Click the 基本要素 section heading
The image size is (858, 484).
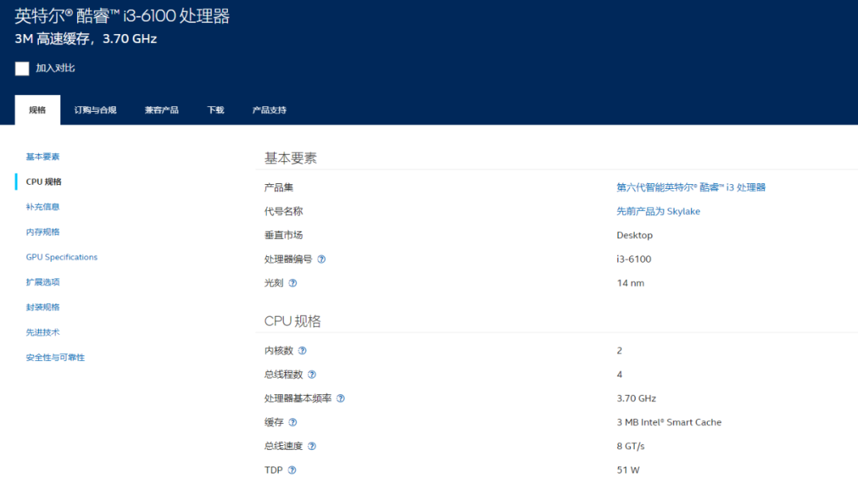click(291, 159)
